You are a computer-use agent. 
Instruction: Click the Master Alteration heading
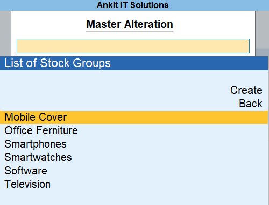130,24
